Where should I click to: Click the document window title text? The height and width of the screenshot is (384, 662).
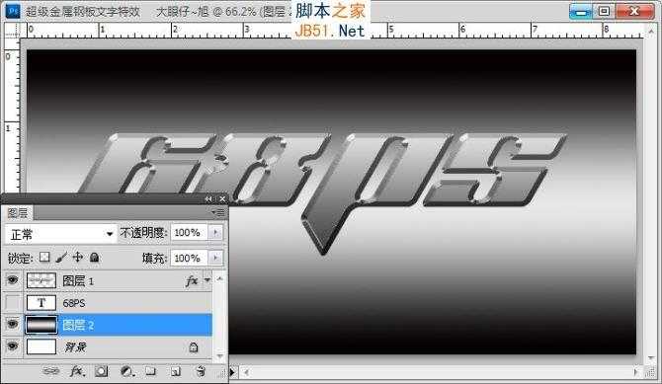(158, 12)
